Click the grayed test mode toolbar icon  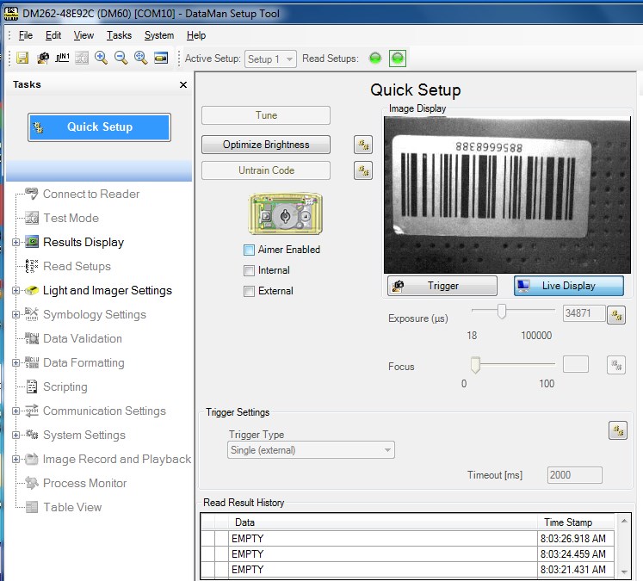coord(82,58)
